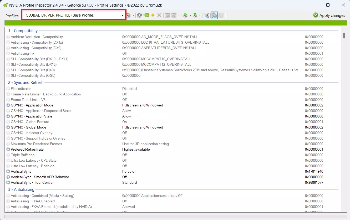This screenshot has width=350, height=220.
Task: Click the Profiles: label
Action: (x=12, y=16)
